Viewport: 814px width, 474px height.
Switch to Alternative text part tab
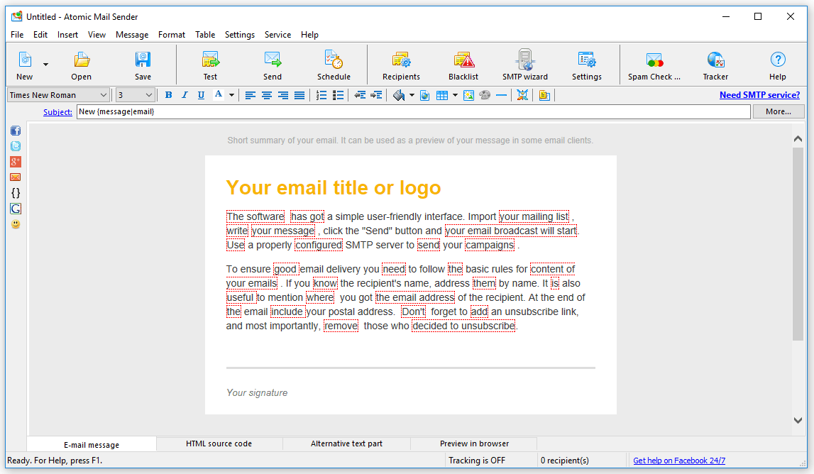(346, 444)
